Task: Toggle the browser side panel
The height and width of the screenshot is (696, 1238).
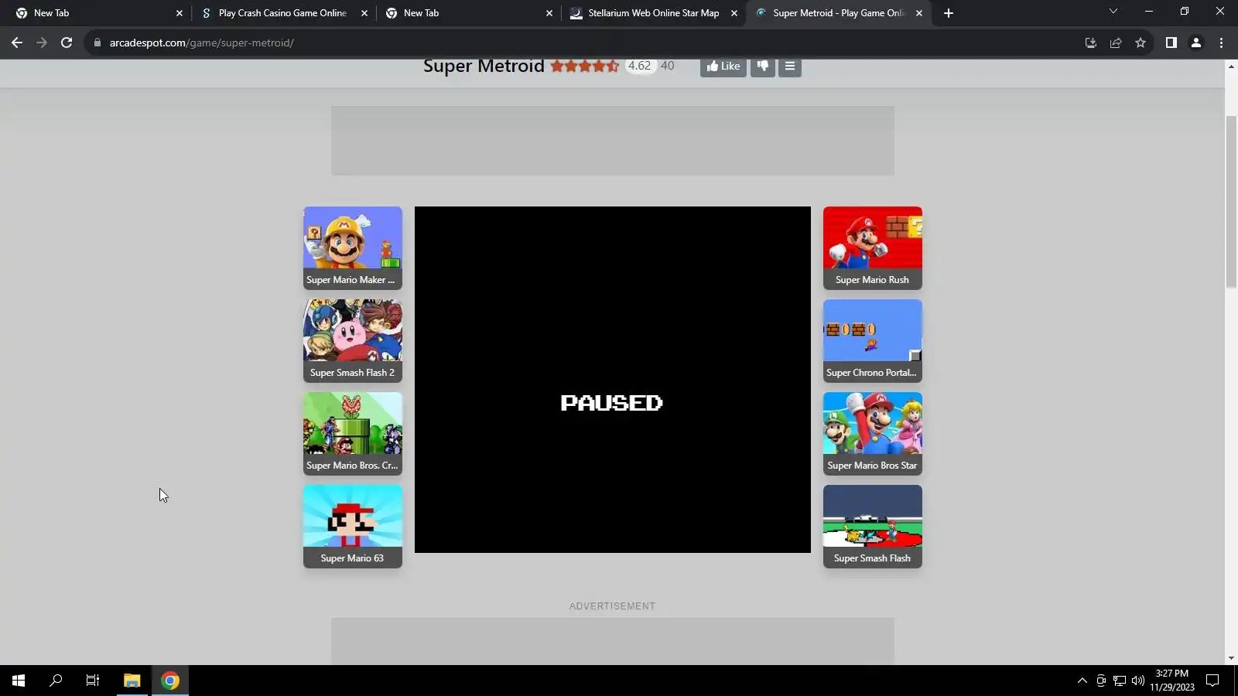Action: (1171, 43)
